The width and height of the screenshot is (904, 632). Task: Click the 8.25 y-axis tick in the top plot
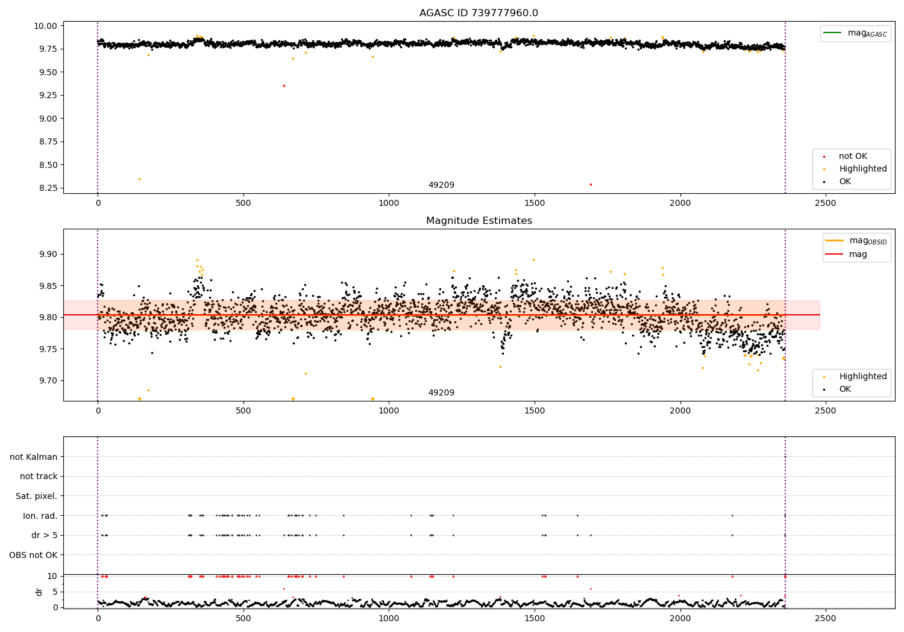coord(48,188)
